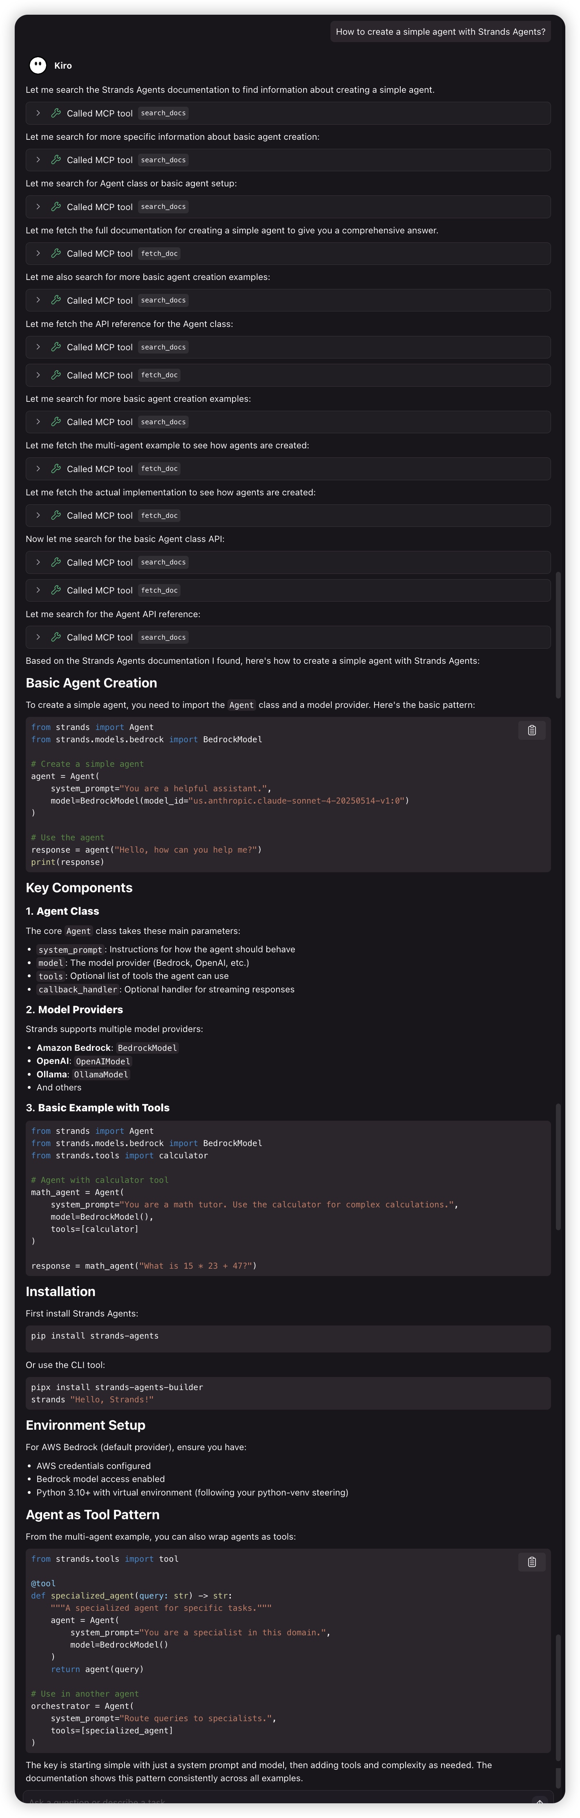Viewport: 580px width, 1818px height.
Task: Click the 'callback_handler' inline code chip
Action: point(78,990)
